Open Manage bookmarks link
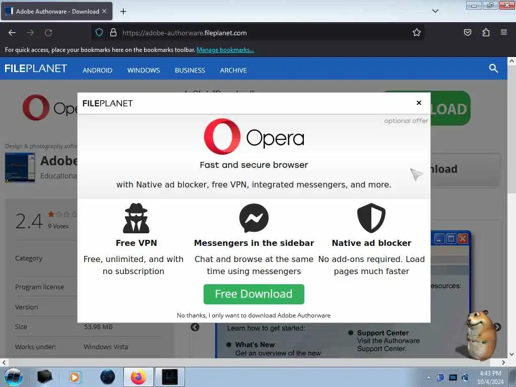Screen dimensions: 516x387 pyautogui.click(x=225, y=50)
